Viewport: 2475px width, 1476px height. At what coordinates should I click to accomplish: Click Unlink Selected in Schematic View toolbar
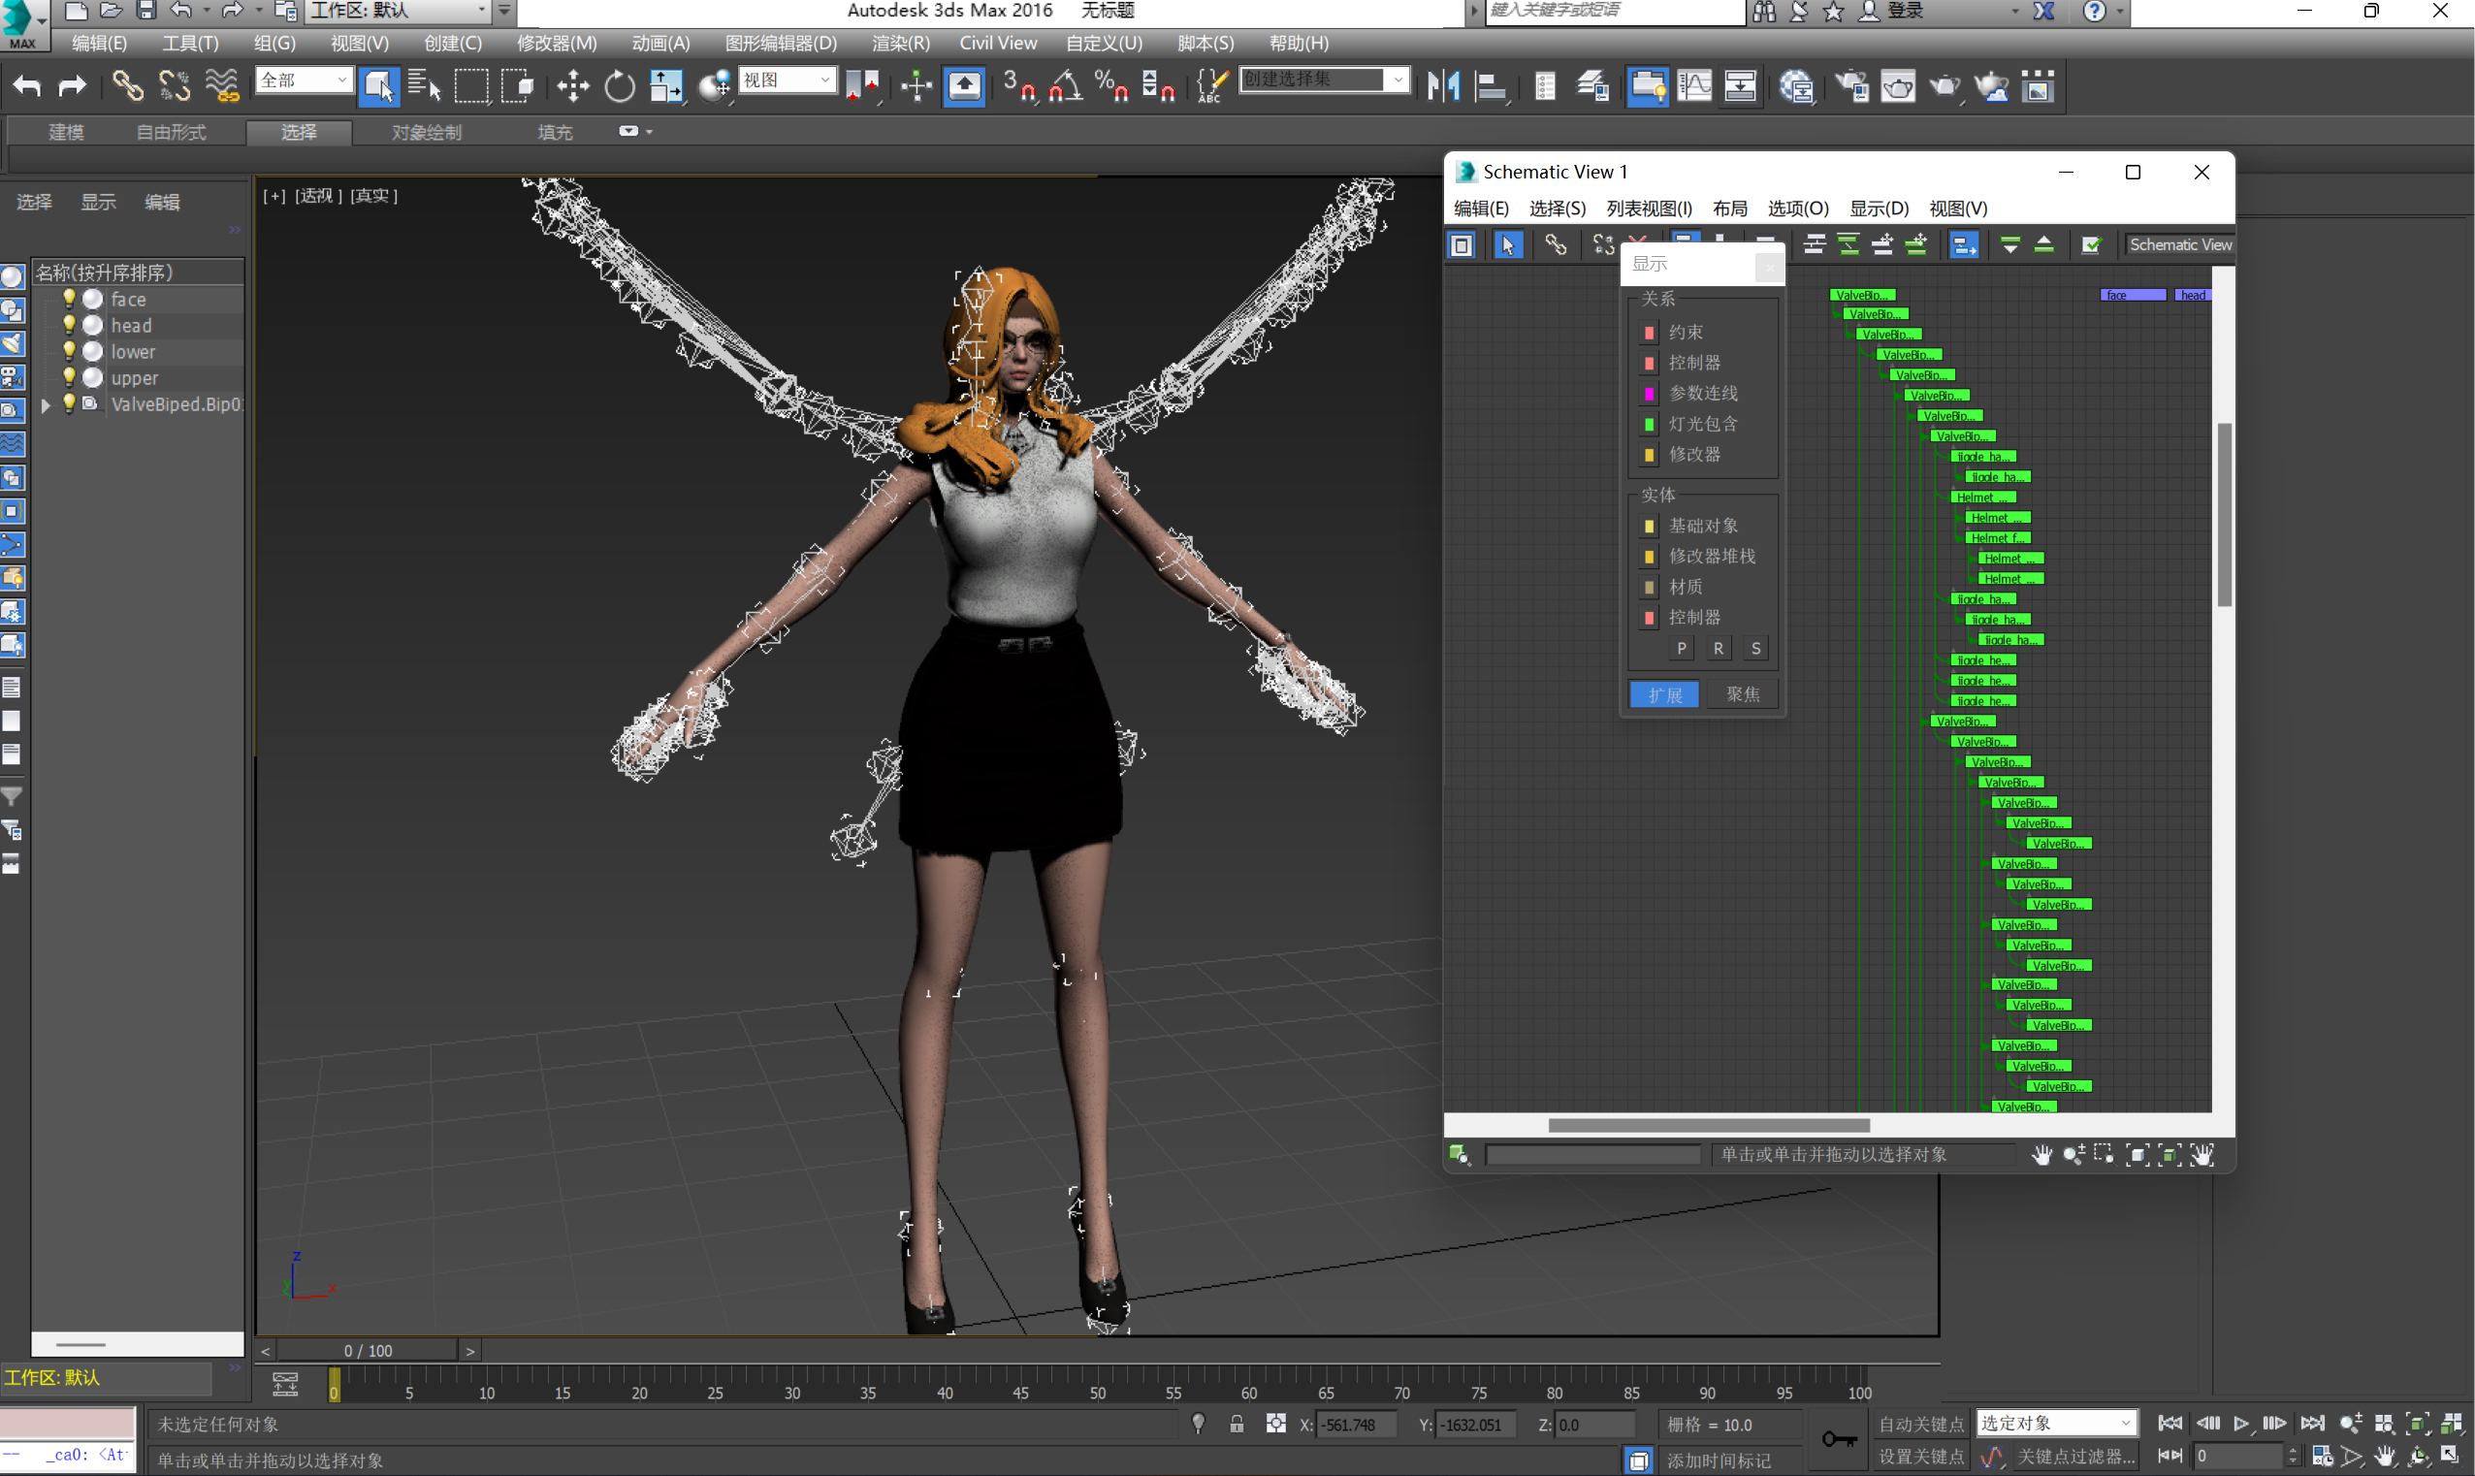(1603, 244)
